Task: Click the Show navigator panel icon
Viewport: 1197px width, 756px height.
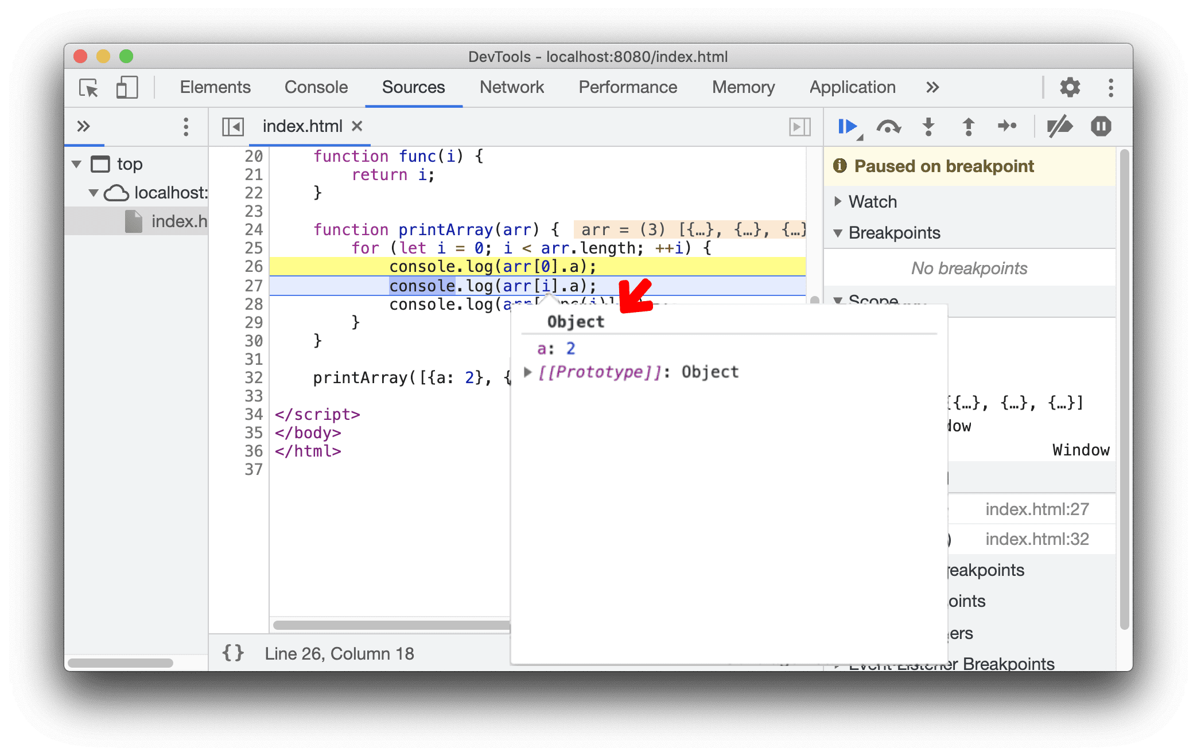Action: tap(232, 126)
